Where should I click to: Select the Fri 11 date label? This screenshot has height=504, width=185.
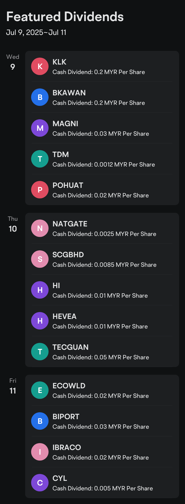tap(13, 386)
